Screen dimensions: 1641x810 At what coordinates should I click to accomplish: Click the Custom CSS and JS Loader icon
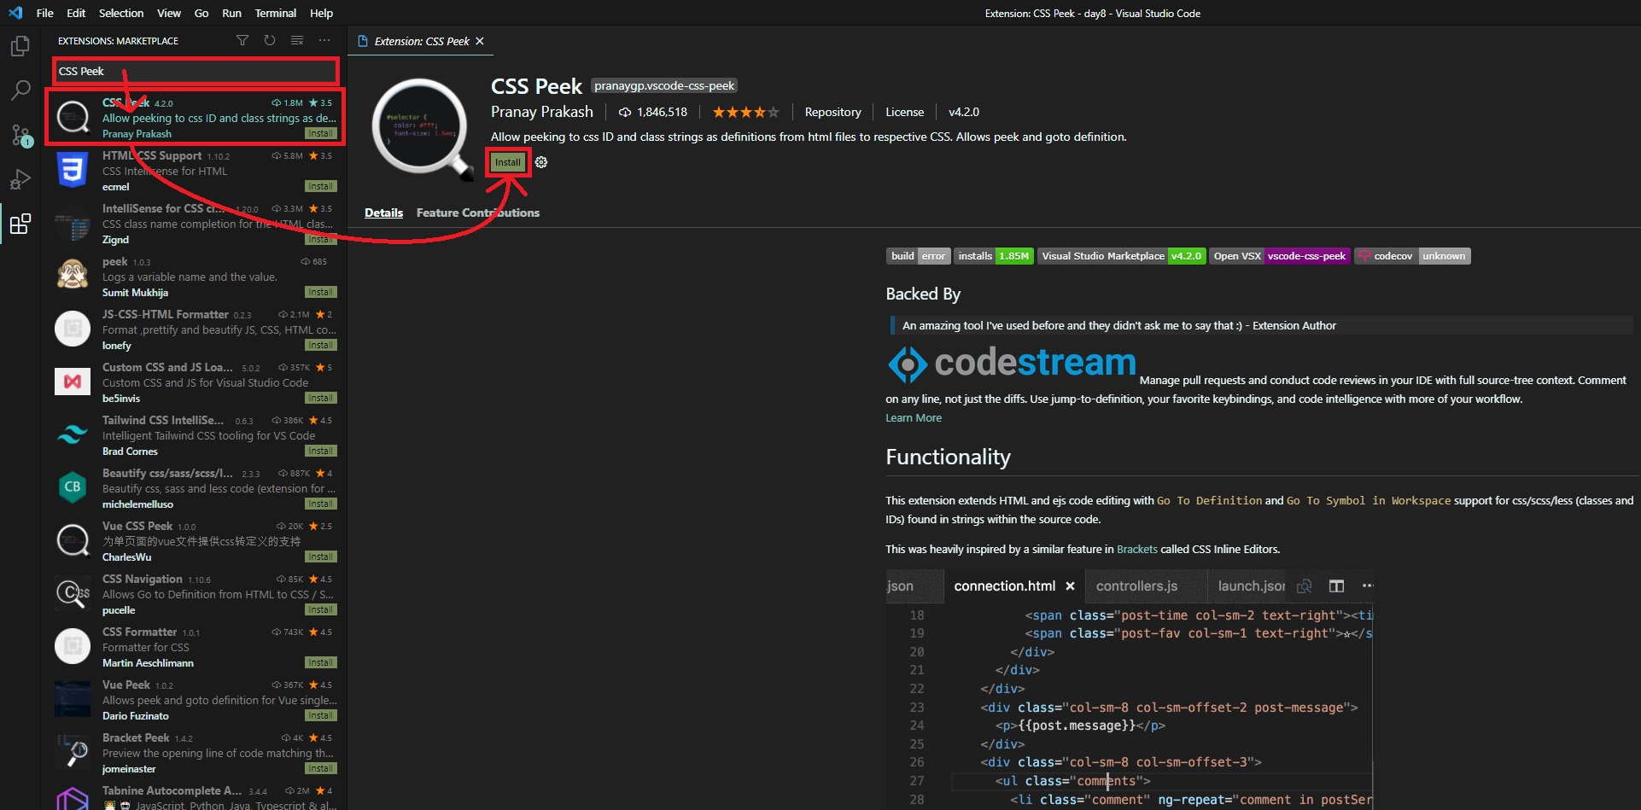pyautogui.click(x=73, y=382)
